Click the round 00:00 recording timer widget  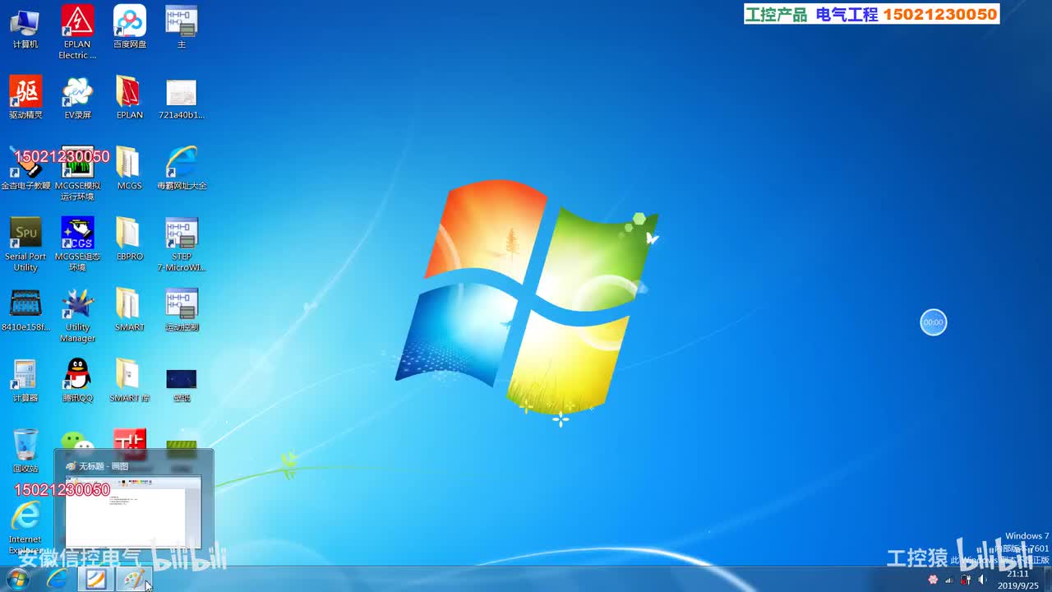[934, 322]
